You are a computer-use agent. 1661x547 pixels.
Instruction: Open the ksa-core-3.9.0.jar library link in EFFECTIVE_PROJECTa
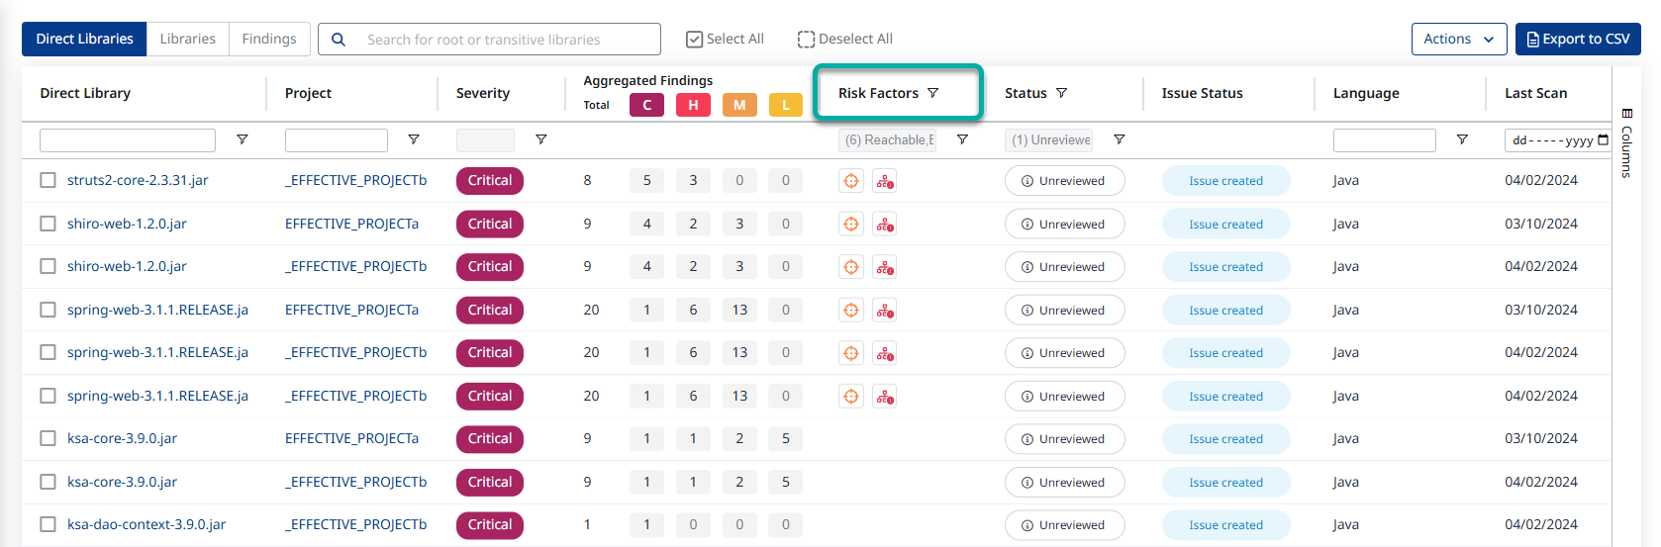tap(122, 438)
